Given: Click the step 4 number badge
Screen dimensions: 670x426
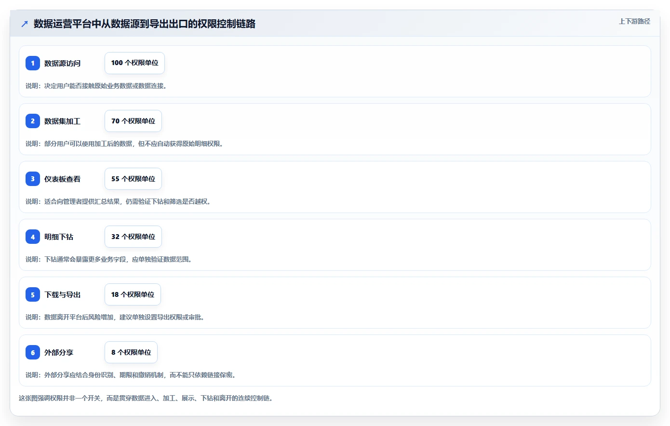Looking at the screenshot, I should point(33,237).
